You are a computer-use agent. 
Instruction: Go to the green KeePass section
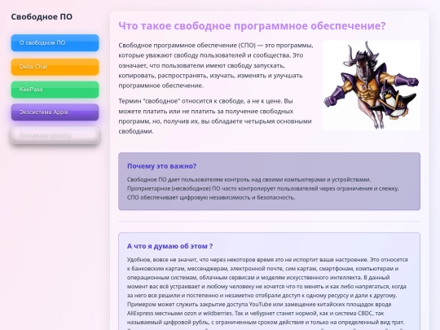click(x=55, y=90)
